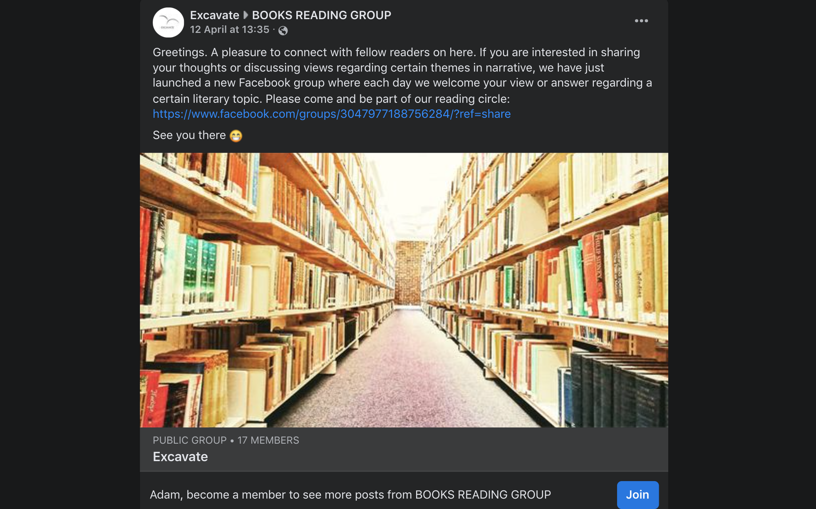Open the facebook.com/groups shared URL
Screen dimensions: 816x509
click(x=332, y=114)
